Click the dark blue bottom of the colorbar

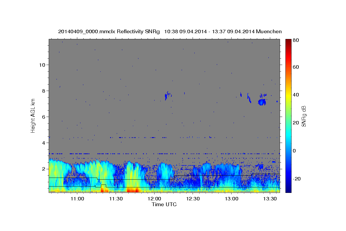click(x=288, y=189)
